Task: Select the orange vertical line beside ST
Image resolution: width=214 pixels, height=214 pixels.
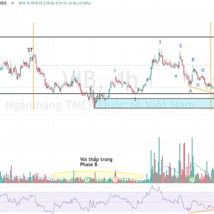Action: 34,66
